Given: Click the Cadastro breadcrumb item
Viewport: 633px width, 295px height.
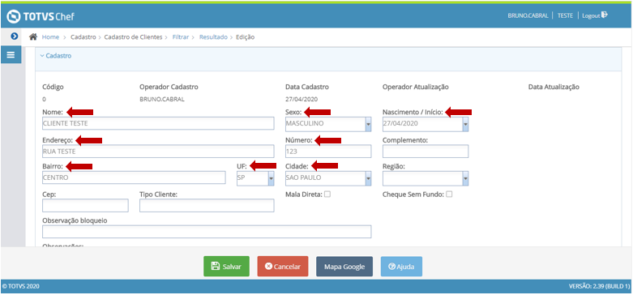Looking at the screenshot, I should tap(83, 37).
